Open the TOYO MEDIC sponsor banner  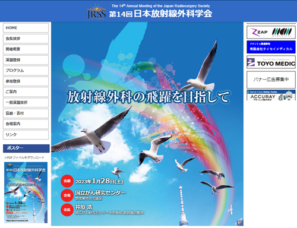click(271, 62)
